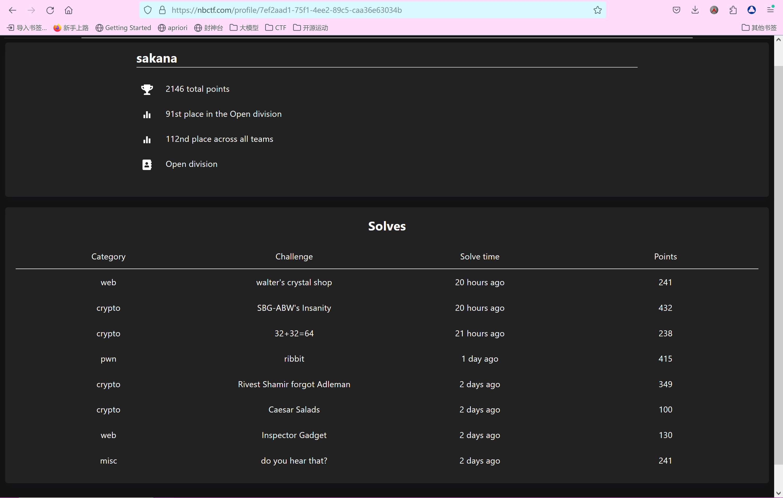Click the scrollbar down arrow
Viewport: 783px width, 498px height.
[778, 493]
